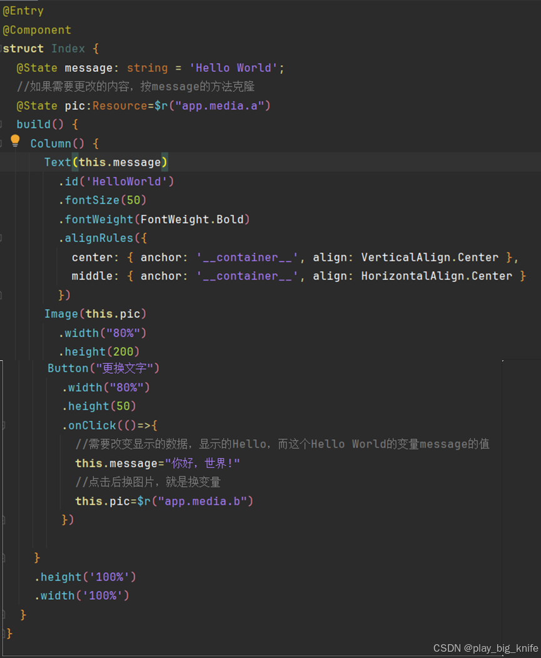Click VerticalAlign.Center value

(430, 257)
